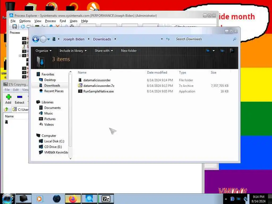Click the Joseph Biden breadcrumb in the address bar
Viewport: 272px width, 204px height.
[x=74, y=39]
